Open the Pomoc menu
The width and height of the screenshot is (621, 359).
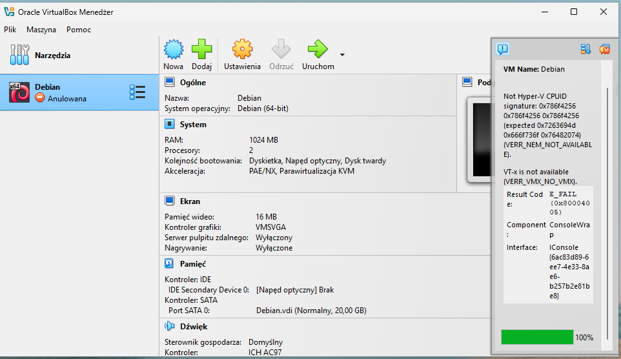coord(79,30)
